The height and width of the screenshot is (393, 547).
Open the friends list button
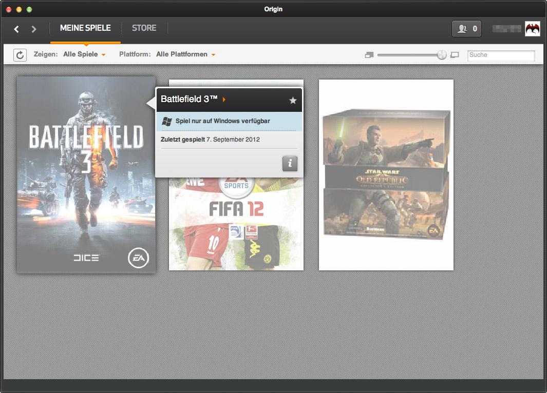[467, 29]
